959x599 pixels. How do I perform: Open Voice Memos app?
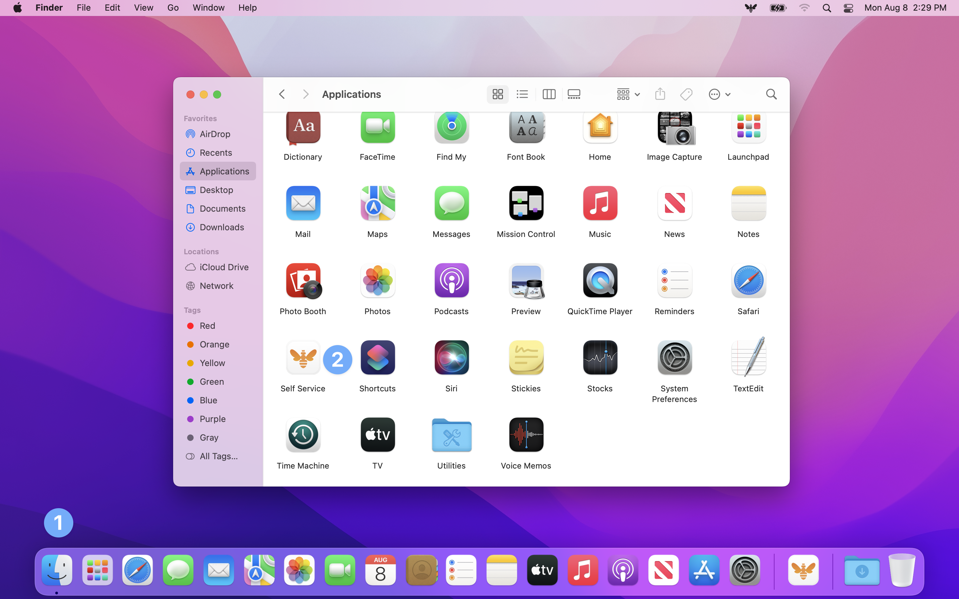526,435
